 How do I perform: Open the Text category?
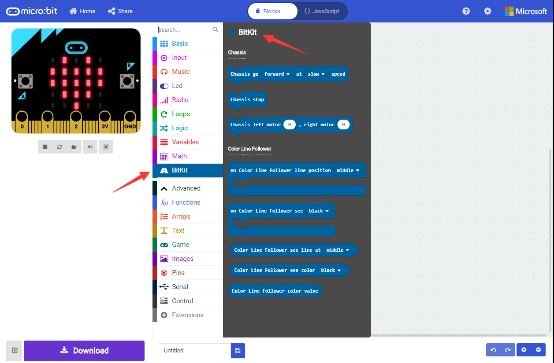(x=188, y=231)
